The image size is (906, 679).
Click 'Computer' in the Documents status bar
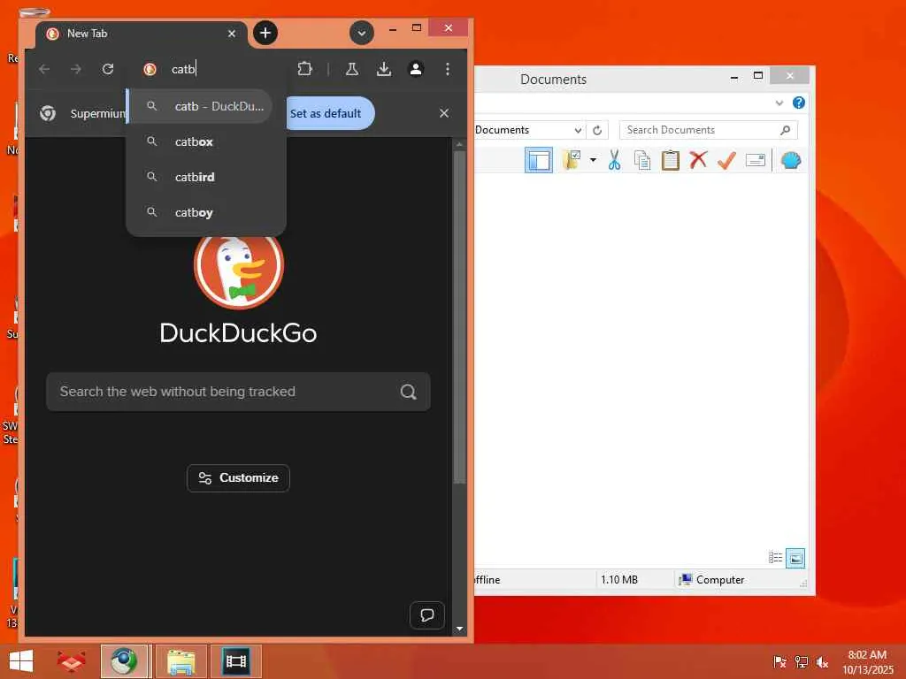[x=720, y=580]
